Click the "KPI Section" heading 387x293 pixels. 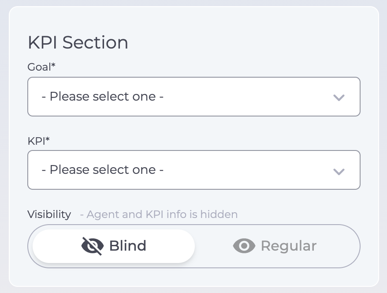coord(78,43)
